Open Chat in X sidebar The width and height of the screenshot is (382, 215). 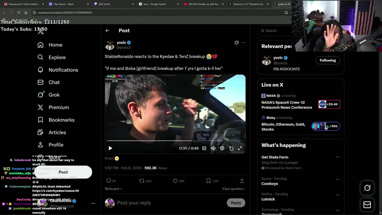click(x=48, y=82)
